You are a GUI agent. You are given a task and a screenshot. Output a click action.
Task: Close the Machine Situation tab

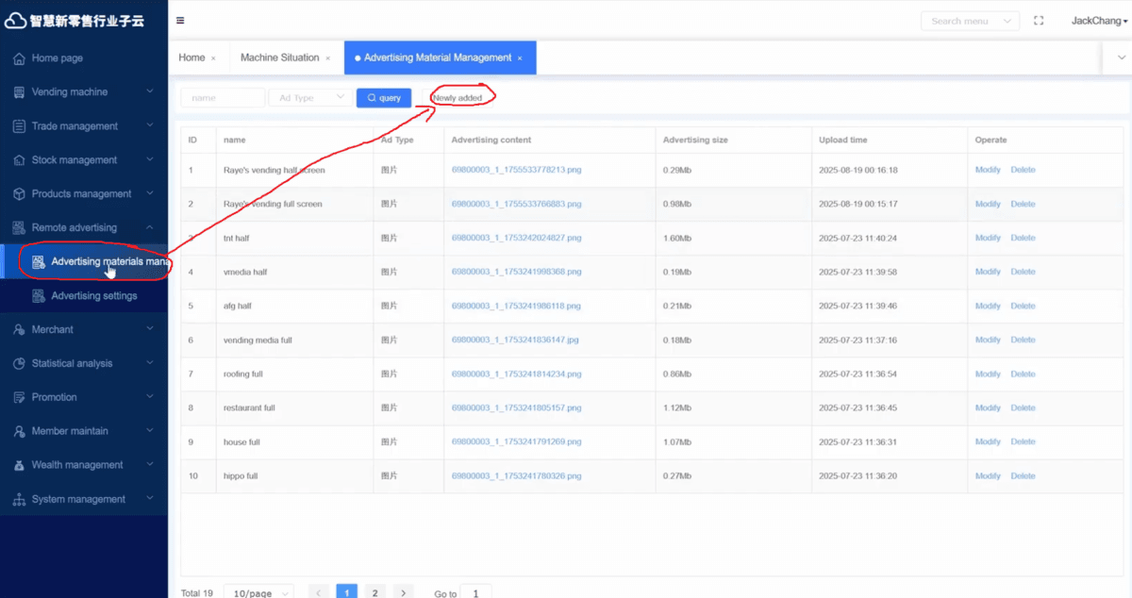328,58
